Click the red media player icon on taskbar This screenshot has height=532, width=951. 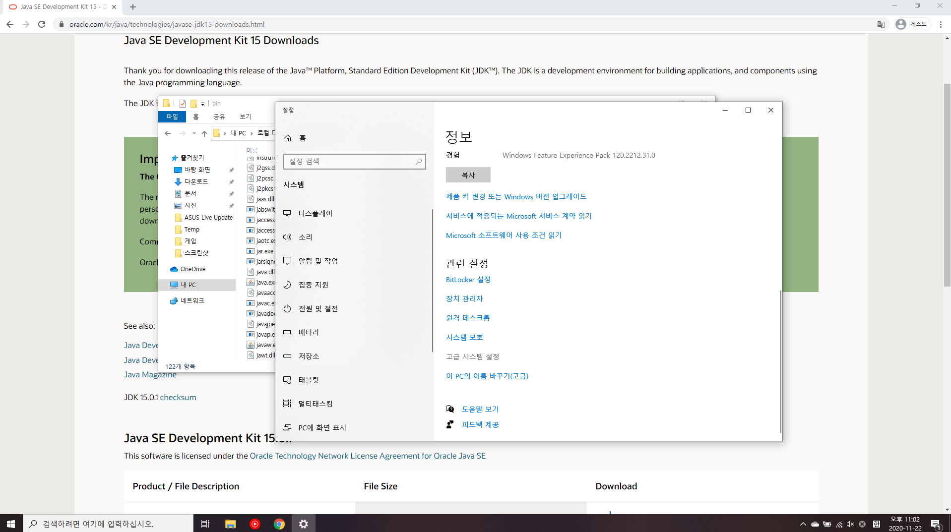(254, 524)
